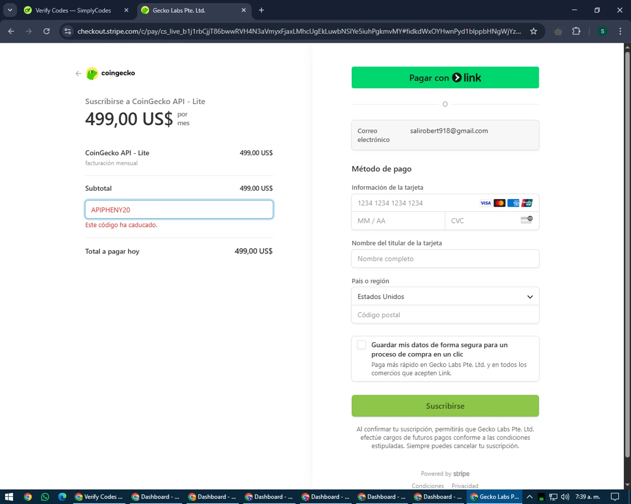The width and height of the screenshot is (631, 504).
Task: Click the CVC card hint icon
Action: click(527, 220)
